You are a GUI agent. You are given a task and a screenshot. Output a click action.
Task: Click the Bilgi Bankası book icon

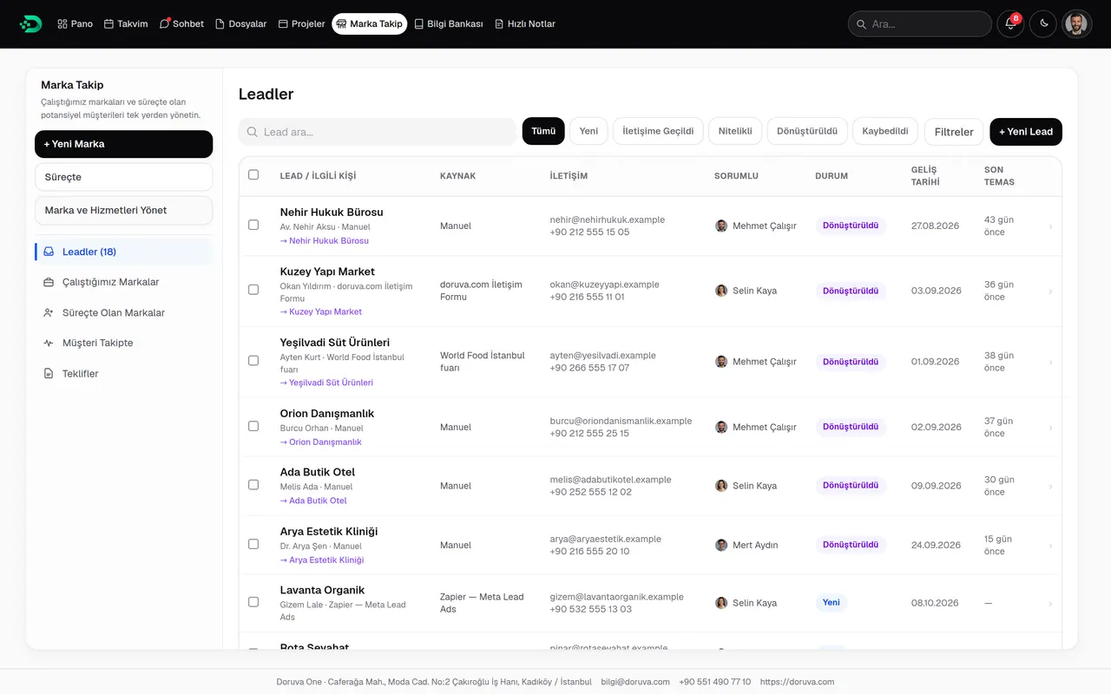[419, 24]
